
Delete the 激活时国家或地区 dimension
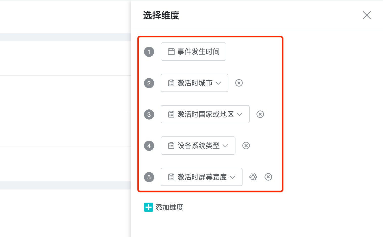(260, 114)
